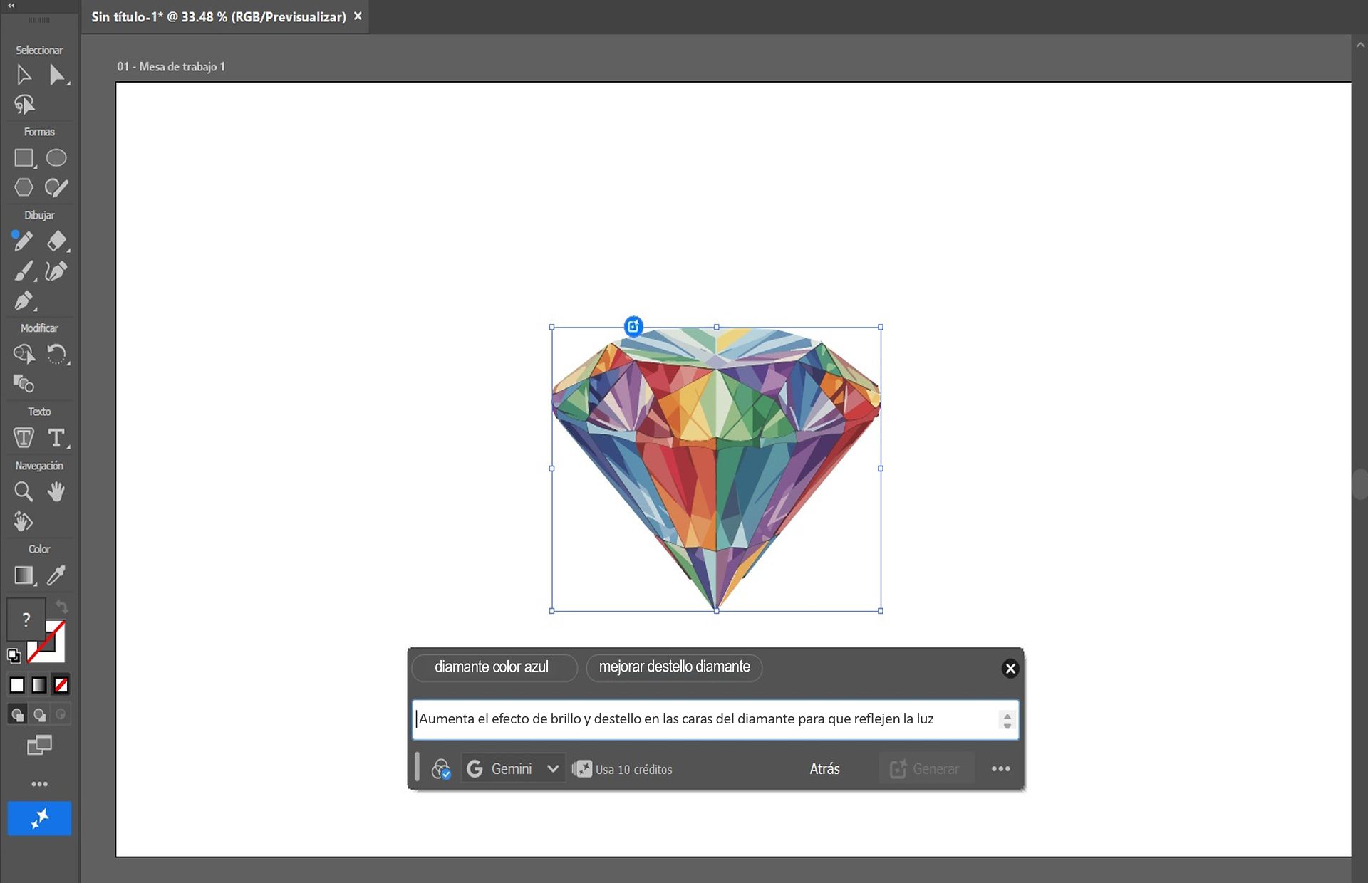Click the vertical scrollbar thumb

pos(1359,484)
